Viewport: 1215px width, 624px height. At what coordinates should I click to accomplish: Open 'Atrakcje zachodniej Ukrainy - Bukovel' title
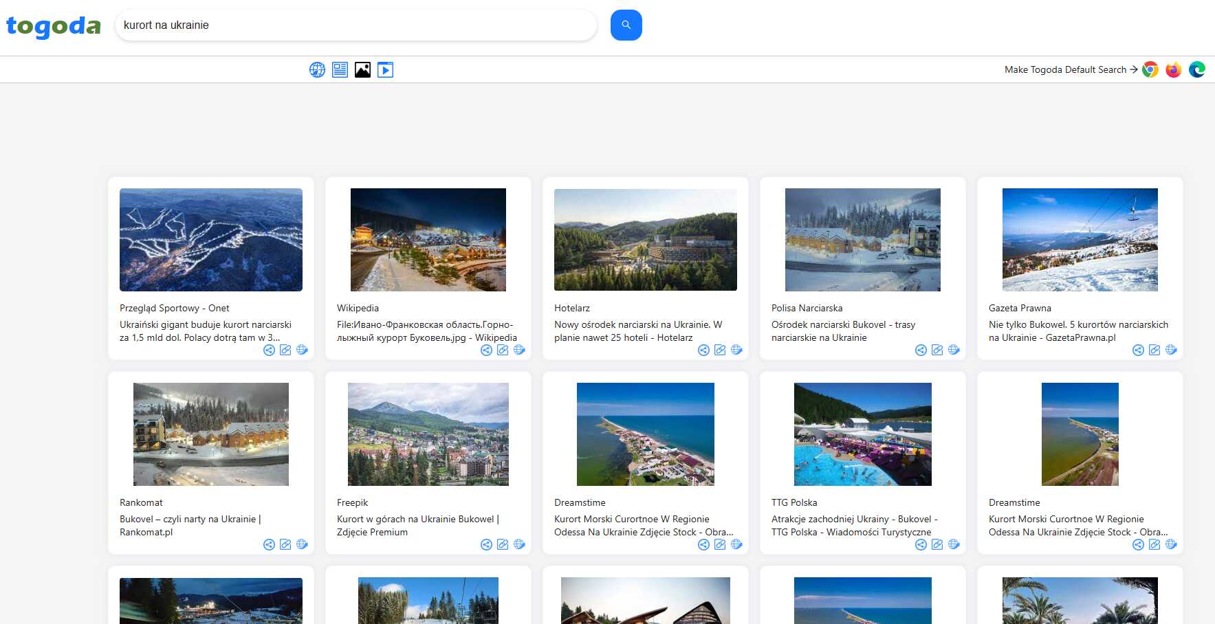(x=855, y=525)
